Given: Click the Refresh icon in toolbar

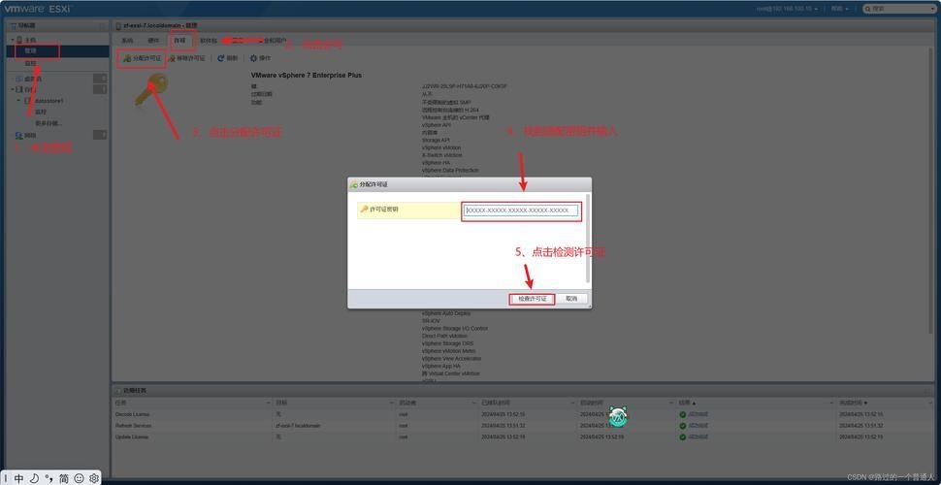Looking at the screenshot, I should (227, 58).
